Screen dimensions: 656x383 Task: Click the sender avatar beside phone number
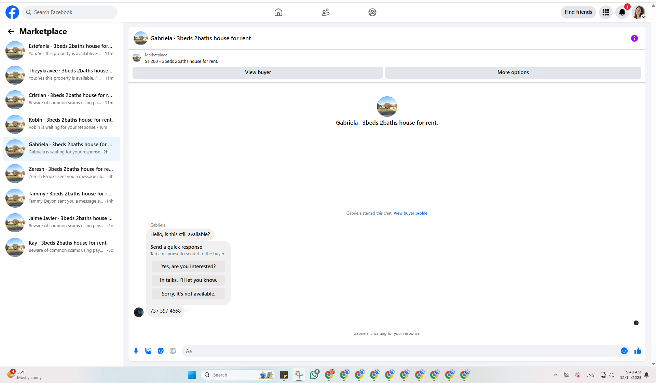tap(139, 312)
